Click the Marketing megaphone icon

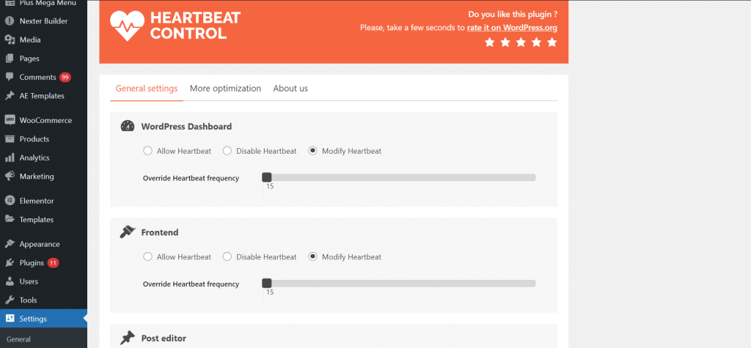click(10, 176)
